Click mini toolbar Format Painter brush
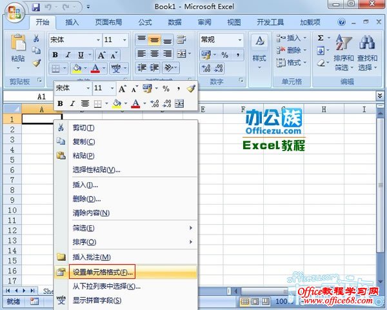Screen dimensions: 387x310 tap(191, 88)
